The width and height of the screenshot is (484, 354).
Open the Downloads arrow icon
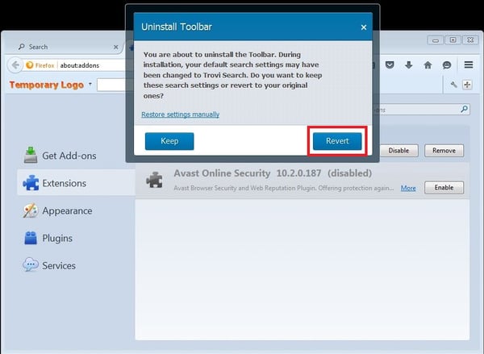[409, 65]
